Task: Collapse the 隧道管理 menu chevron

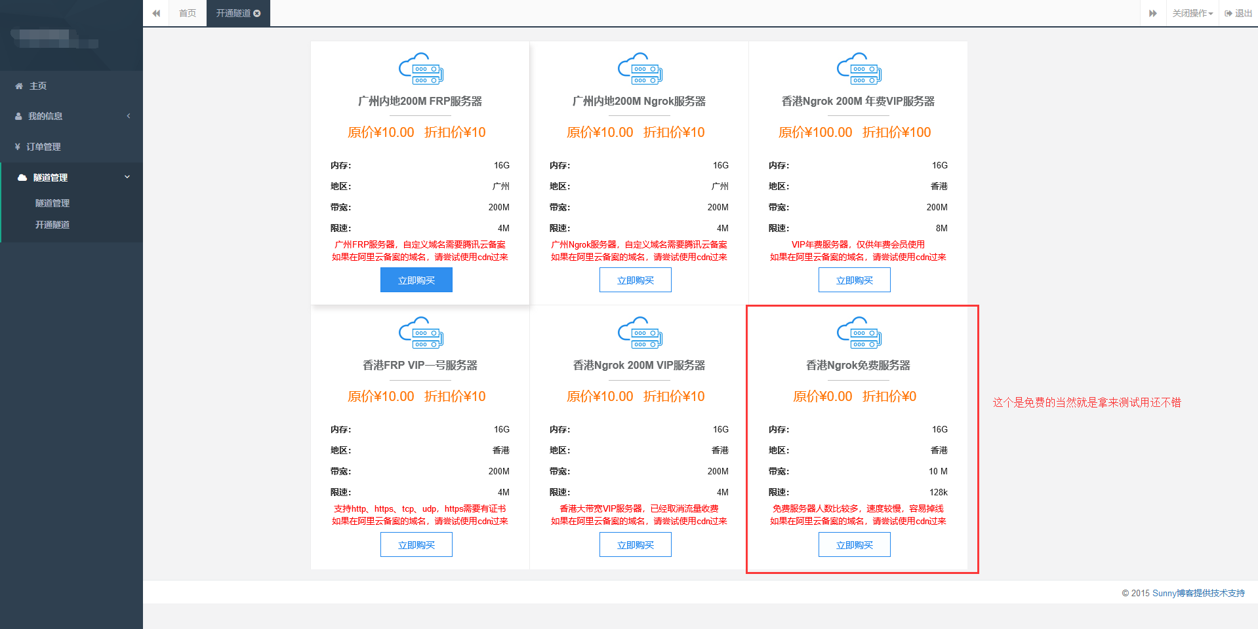Action: point(127,177)
